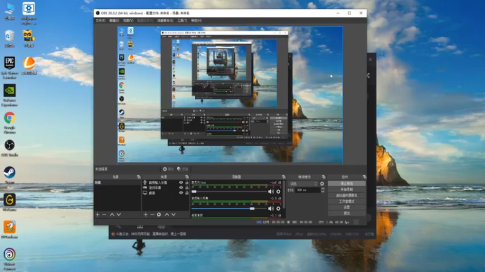Toggle the lock on the 桌面 source
The image size is (485, 272).
(187, 193)
